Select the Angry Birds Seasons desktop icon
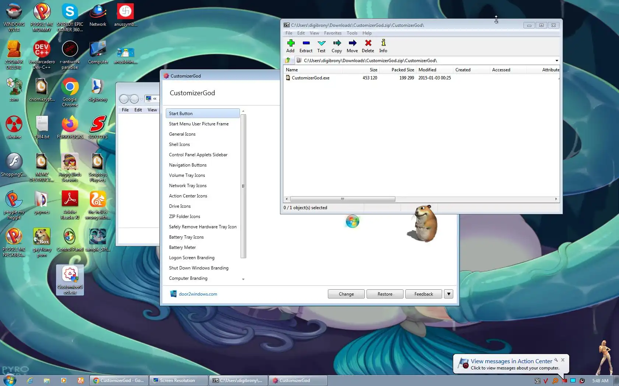The image size is (619, 386). pyautogui.click(x=70, y=168)
